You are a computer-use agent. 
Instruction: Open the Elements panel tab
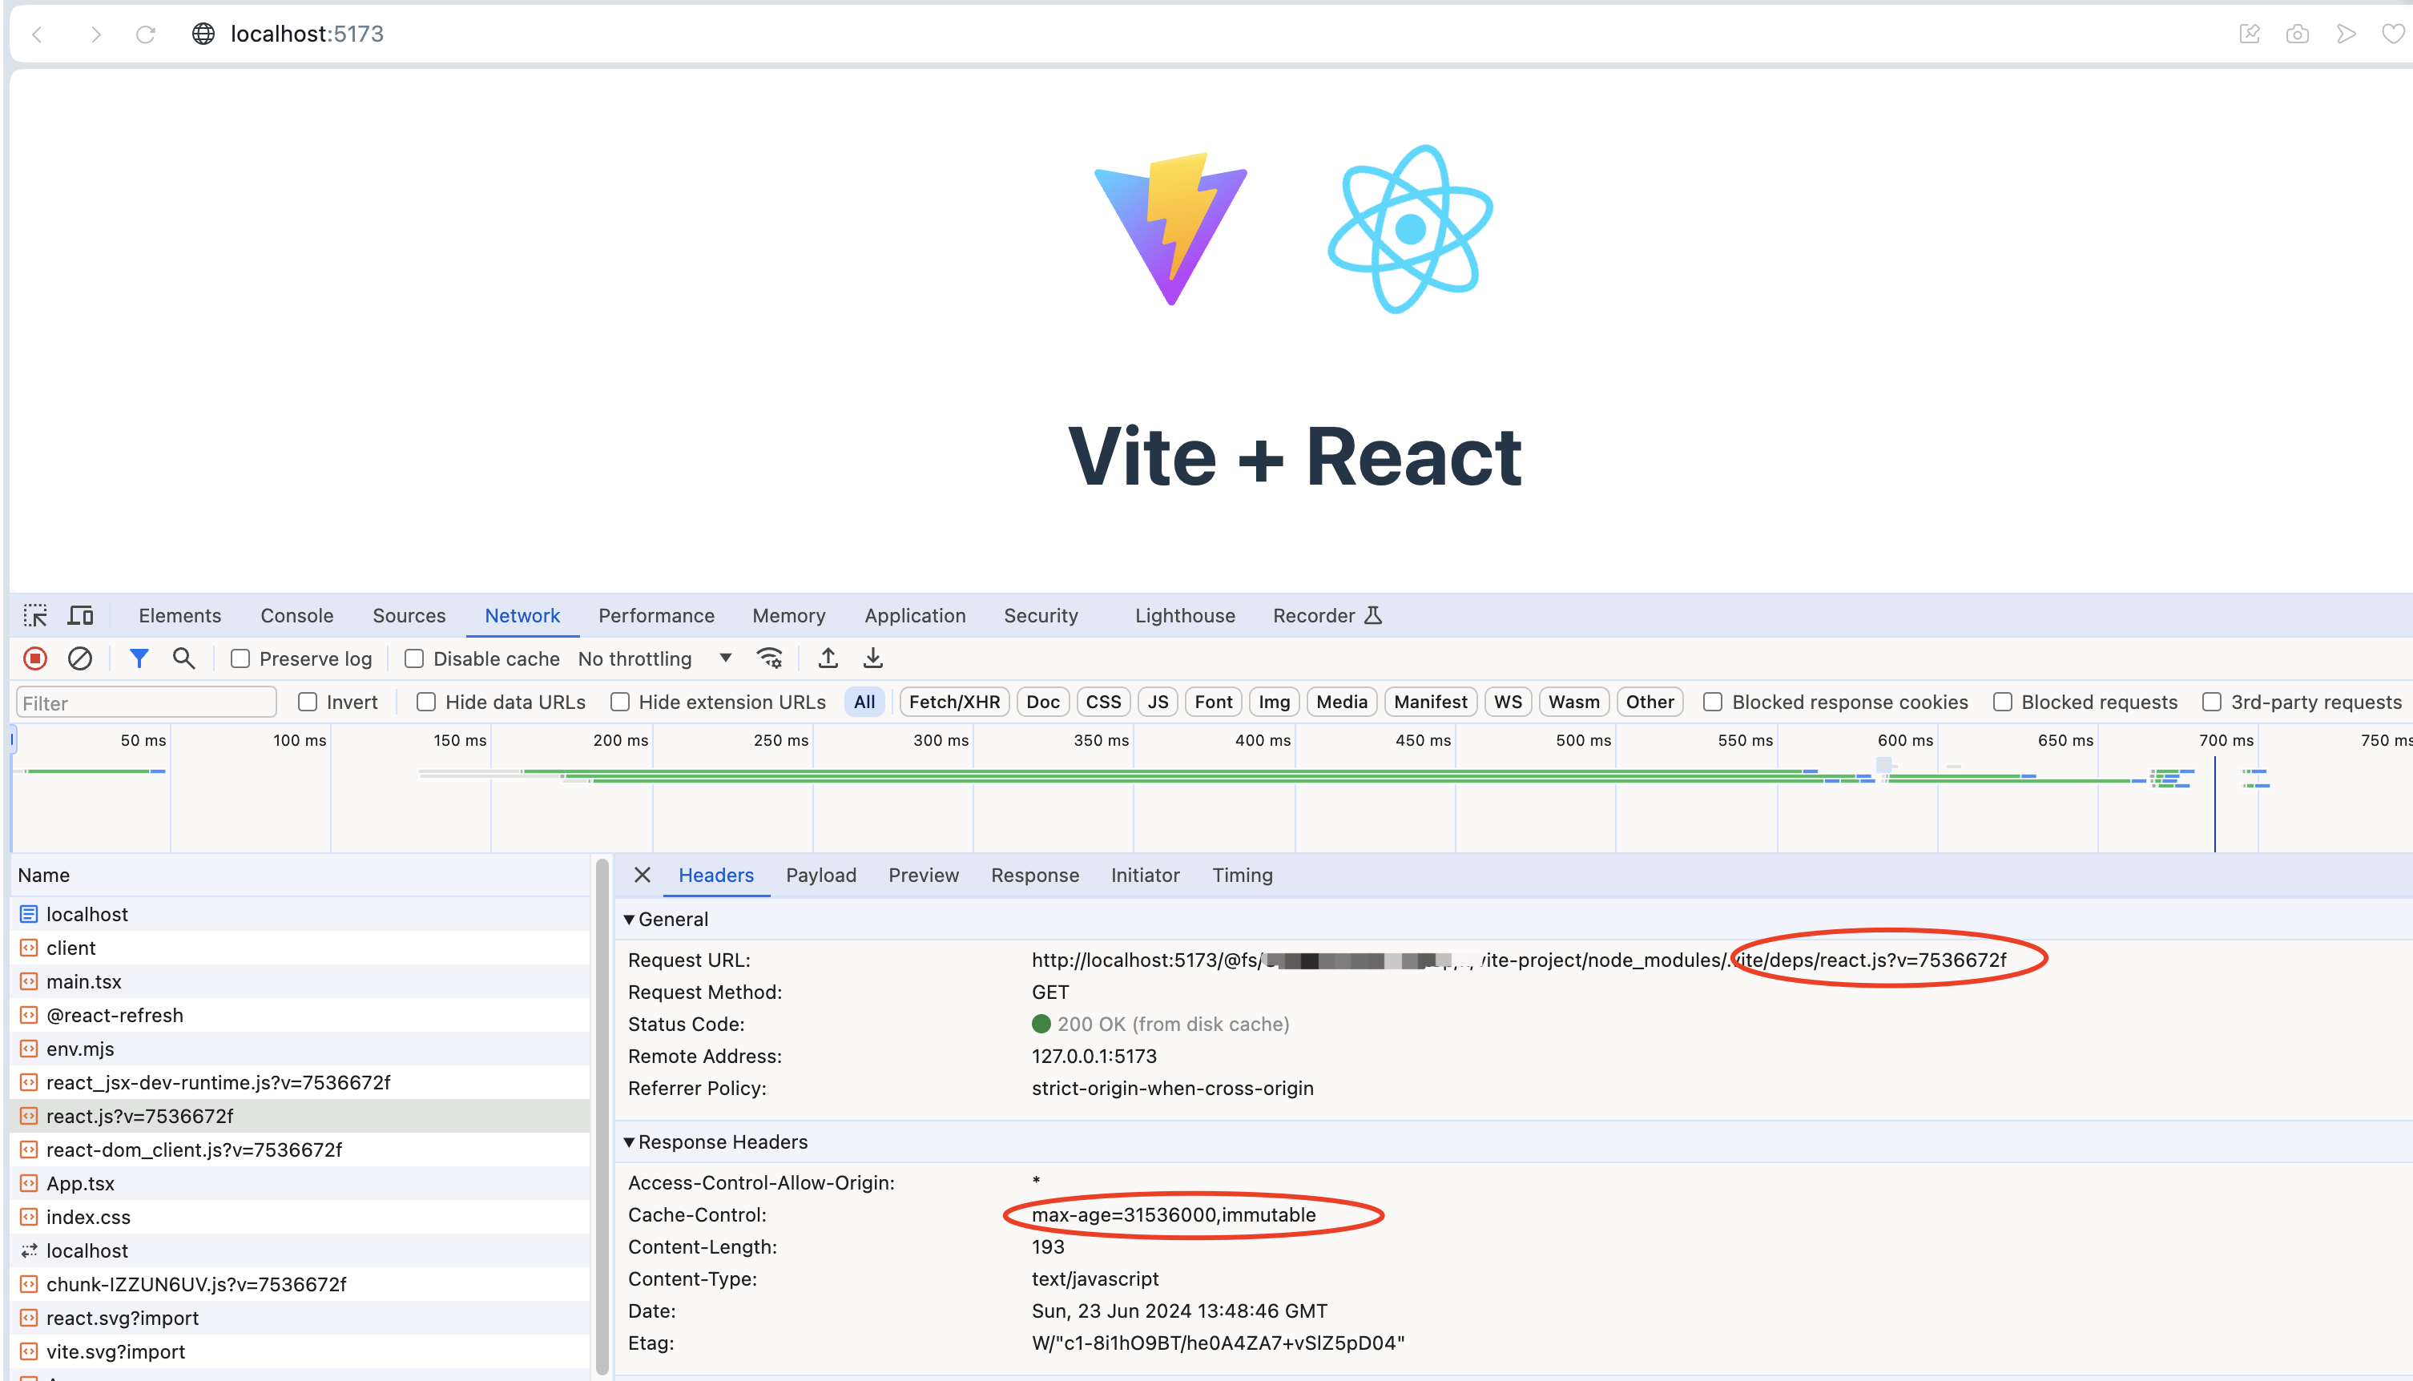click(179, 615)
